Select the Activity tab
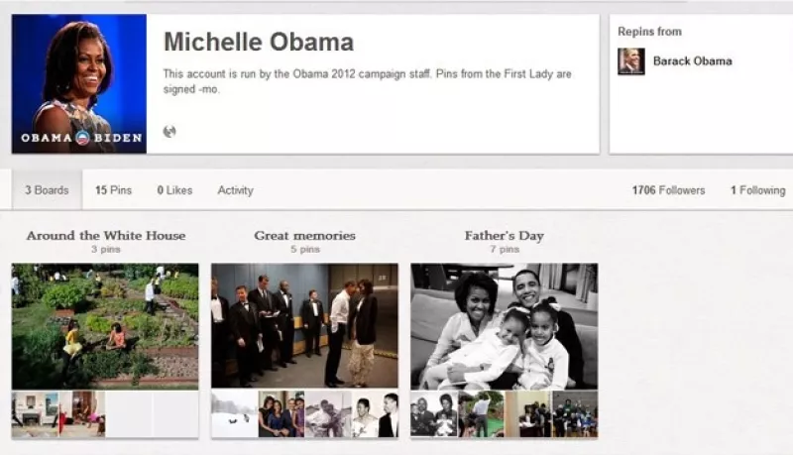Image resolution: width=793 pixels, height=455 pixels. pyautogui.click(x=235, y=190)
